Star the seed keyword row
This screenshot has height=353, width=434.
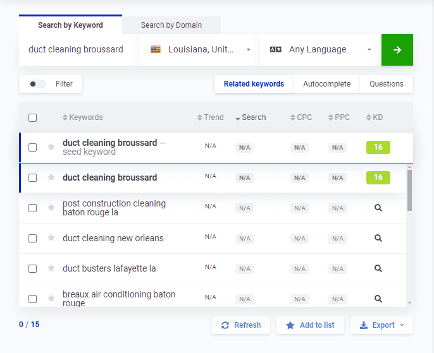51,147
